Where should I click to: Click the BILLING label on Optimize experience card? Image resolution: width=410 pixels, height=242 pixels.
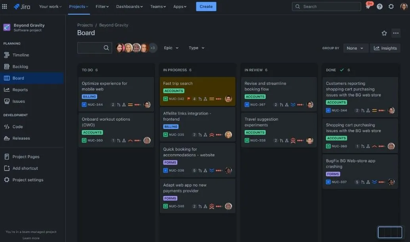[90, 96]
